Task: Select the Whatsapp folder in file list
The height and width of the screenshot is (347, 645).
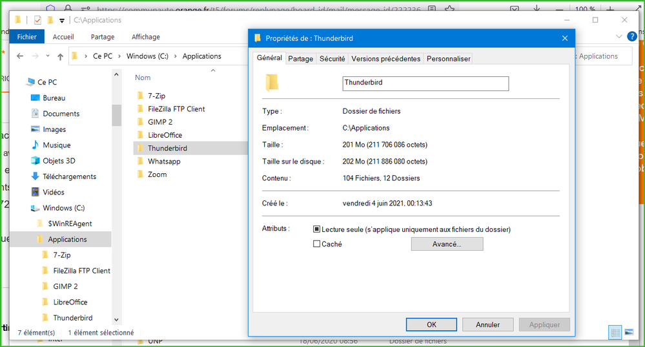Action: coord(164,162)
